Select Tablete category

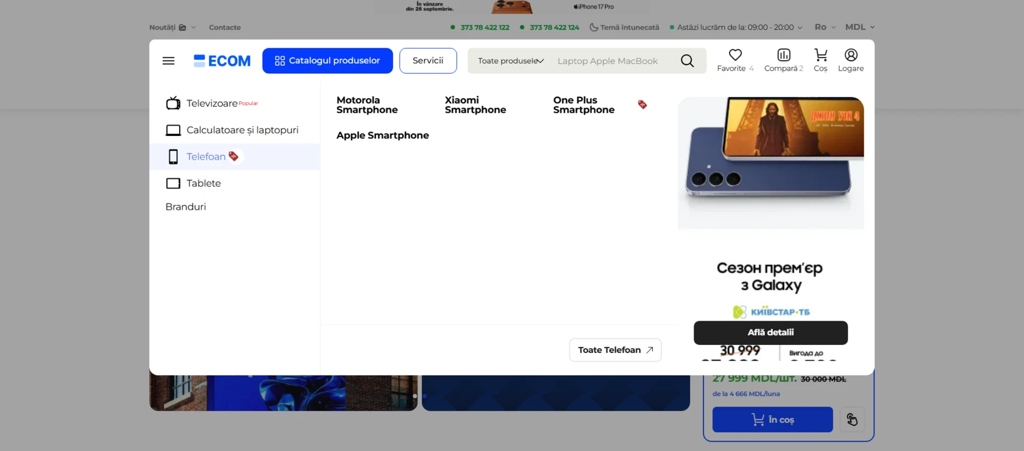point(235,183)
